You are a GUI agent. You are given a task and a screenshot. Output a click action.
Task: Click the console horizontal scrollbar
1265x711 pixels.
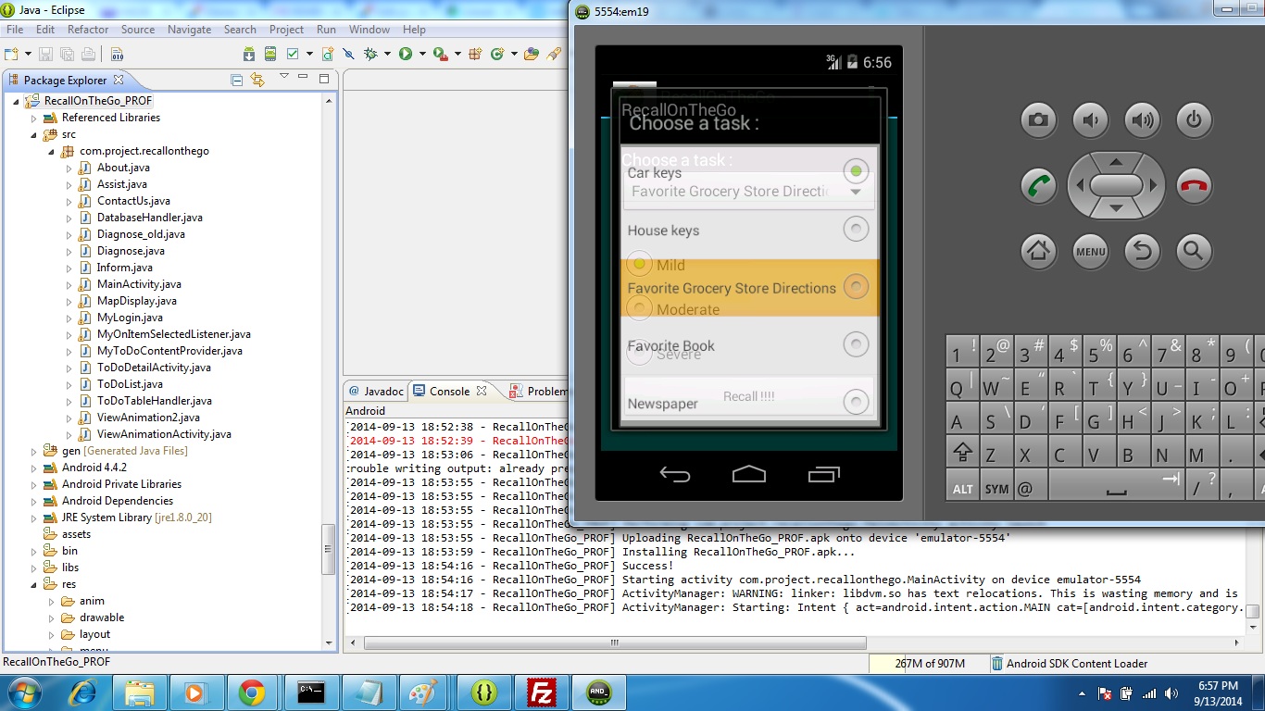[615, 642]
